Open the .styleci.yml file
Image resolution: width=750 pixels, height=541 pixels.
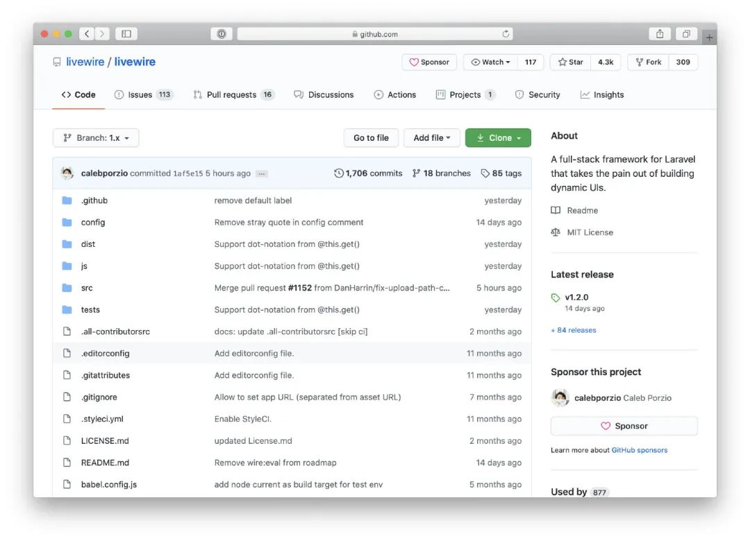click(102, 419)
